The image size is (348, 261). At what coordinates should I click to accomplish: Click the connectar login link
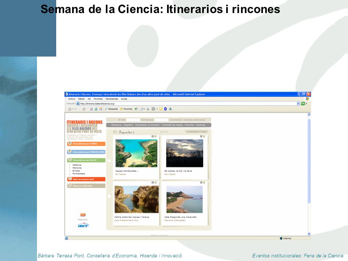coord(176,120)
